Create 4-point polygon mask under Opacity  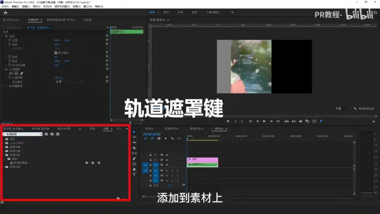16,73
